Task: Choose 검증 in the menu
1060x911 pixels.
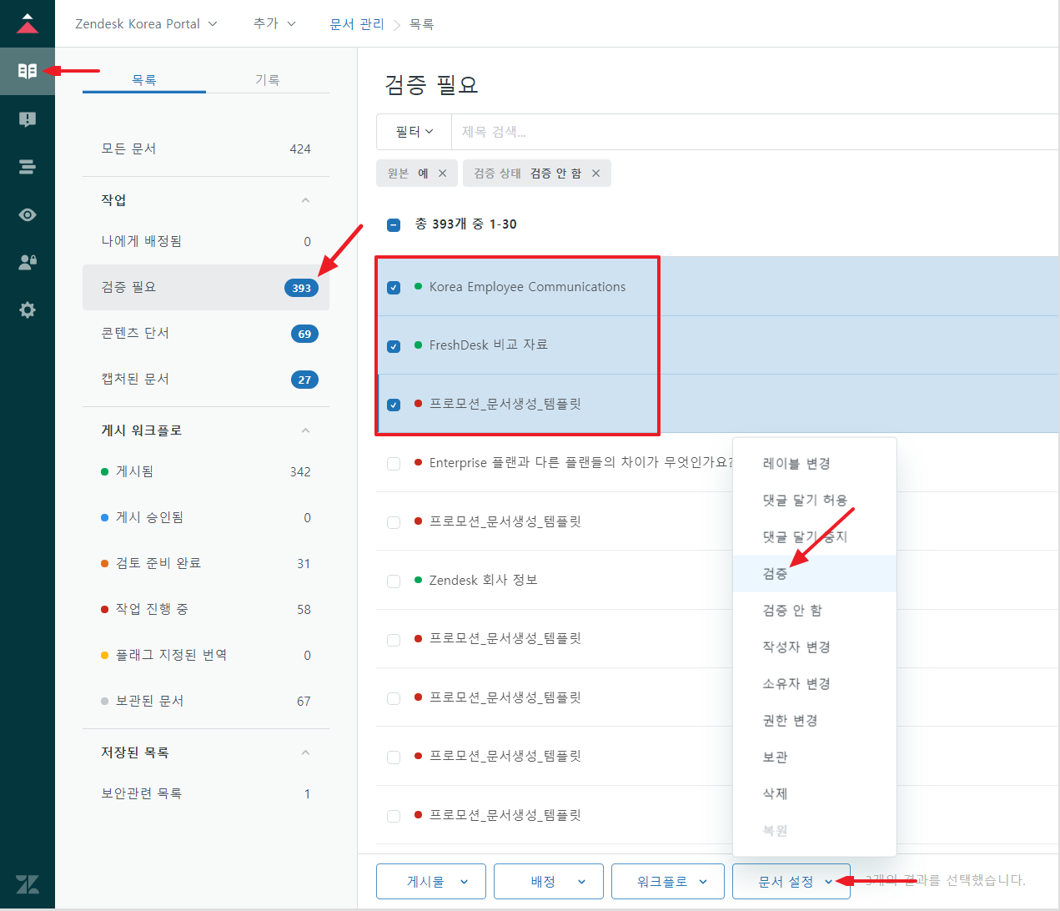Action: [x=815, y=574]
